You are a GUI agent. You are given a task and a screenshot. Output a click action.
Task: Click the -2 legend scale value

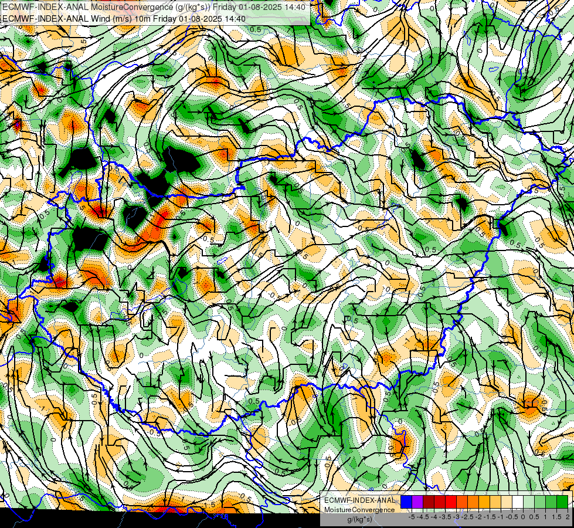[x=480, y=517]
